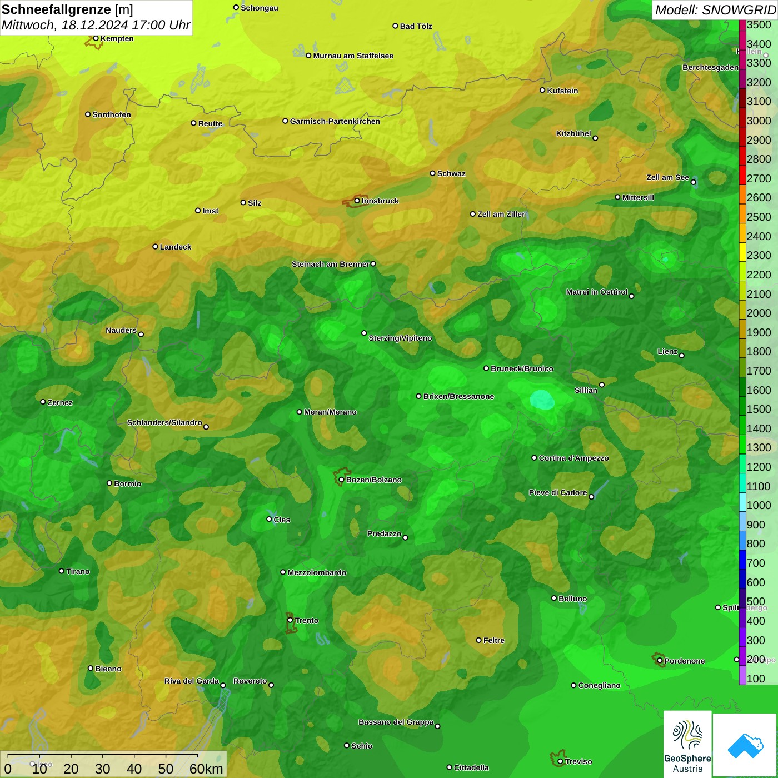Screen dimensions: 778x778
Task: Click the Treviso city marker
Action: [560, 761]
